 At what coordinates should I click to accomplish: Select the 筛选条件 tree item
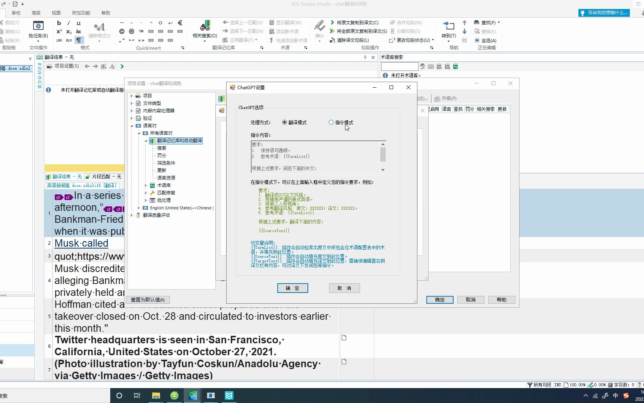(x=166, y=163)
